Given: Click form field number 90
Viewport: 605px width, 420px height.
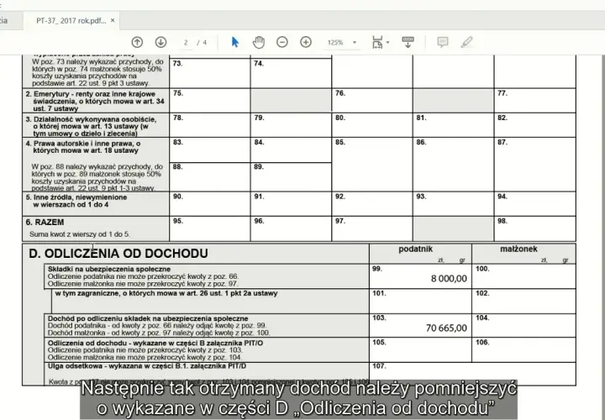Looking at the screenshot, I should 209,203.
